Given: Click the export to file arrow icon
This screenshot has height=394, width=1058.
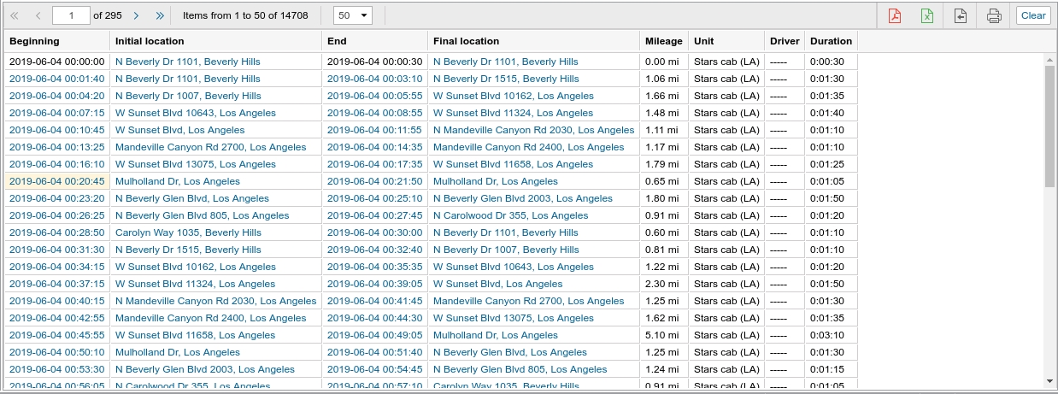Looking at the screenshot, I should pos(960,15).
